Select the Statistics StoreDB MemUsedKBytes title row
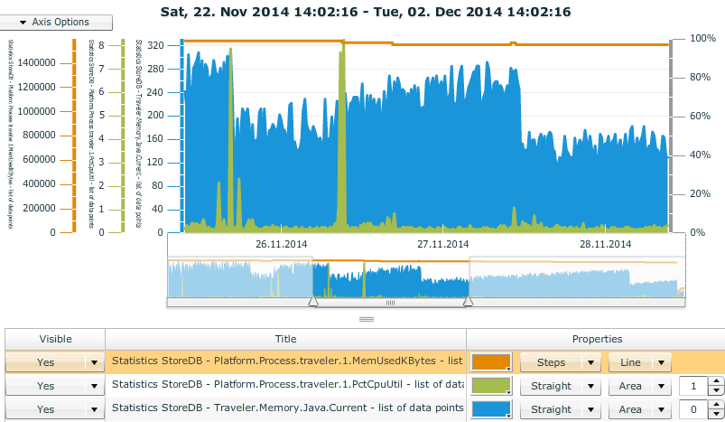This screenshot has width=725, height=422. (x=285, y=362)
